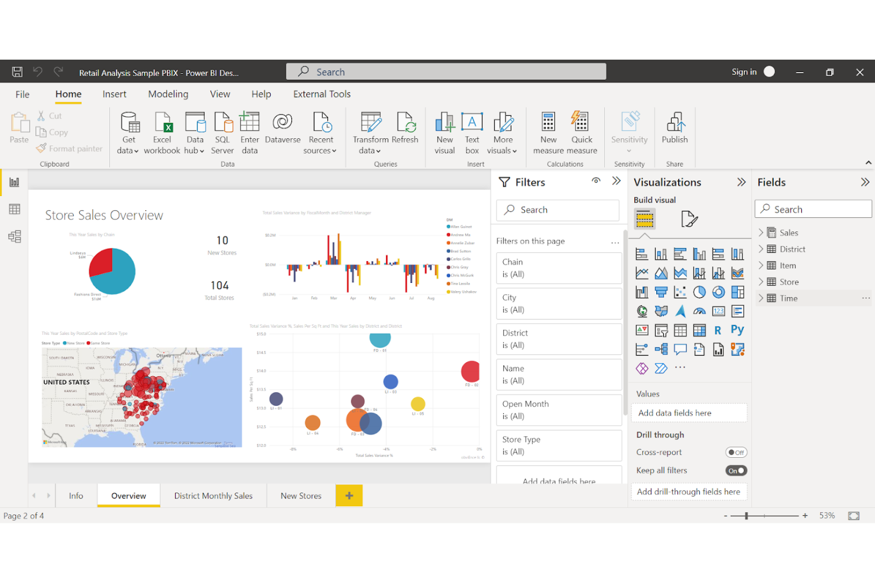
Task: Select the Clustered column chart visual
Action: click(699, 255)
